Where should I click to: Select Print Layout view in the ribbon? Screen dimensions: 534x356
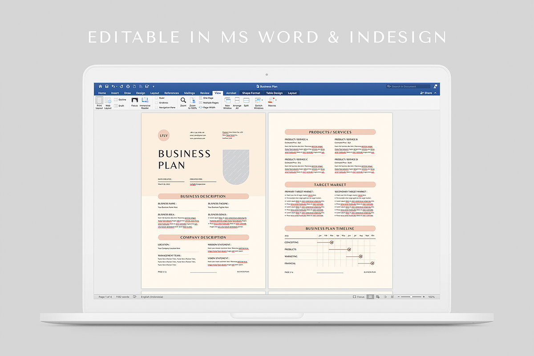(99, 103)
